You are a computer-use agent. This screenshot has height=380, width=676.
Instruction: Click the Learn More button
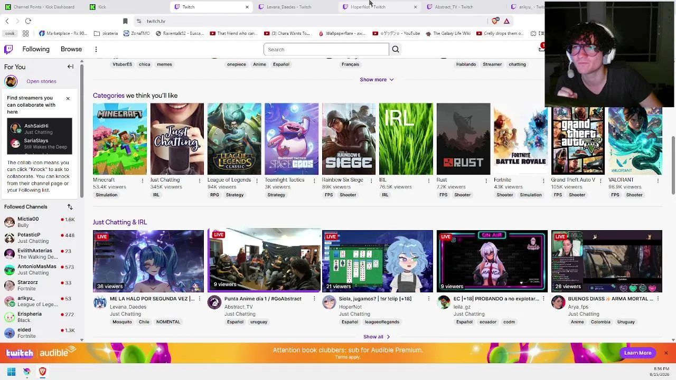click(x=637, y=353)
